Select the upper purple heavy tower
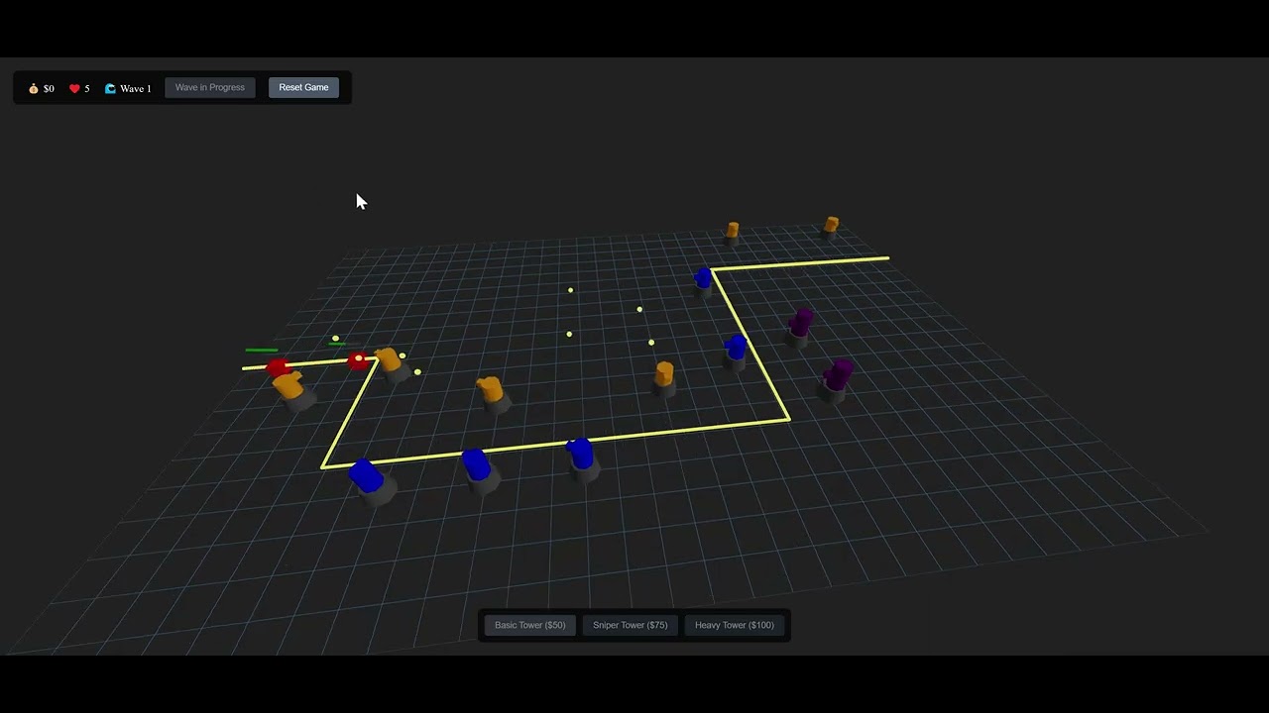The width and height of the screenshot is (1269, 713). tap(800, 326)
